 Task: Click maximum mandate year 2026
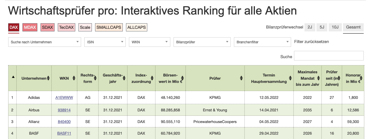coord(307,133)
